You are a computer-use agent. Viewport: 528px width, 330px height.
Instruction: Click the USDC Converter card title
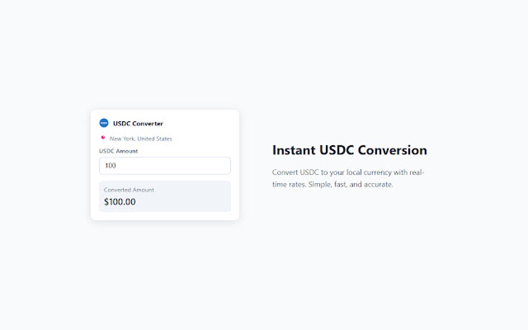pyautogui.click(x=138, y=124)
